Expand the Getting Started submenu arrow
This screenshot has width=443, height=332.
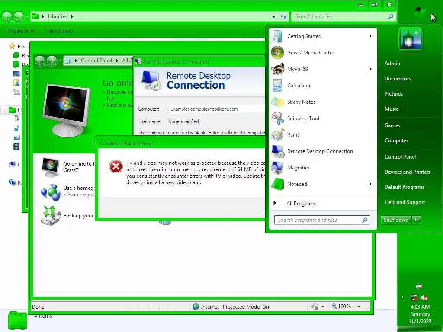tap(370, 36)
